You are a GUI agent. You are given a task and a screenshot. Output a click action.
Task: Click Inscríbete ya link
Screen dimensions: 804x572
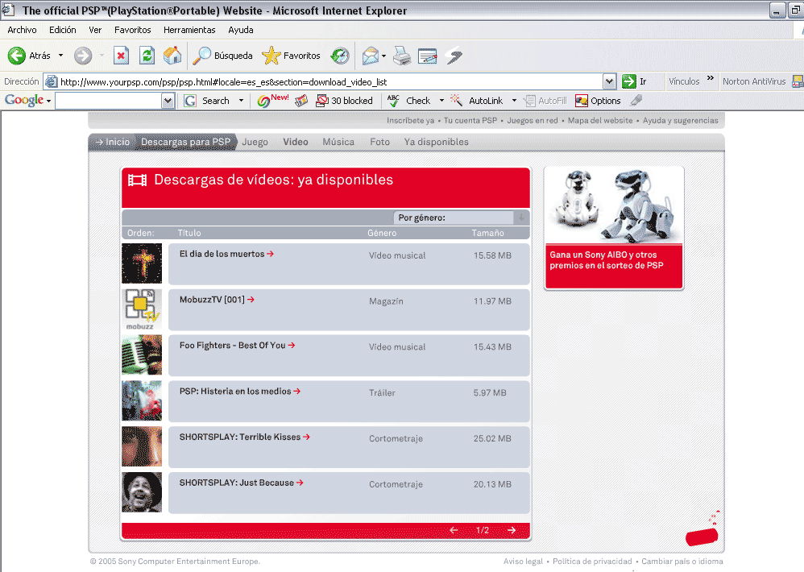coord(410,121)
